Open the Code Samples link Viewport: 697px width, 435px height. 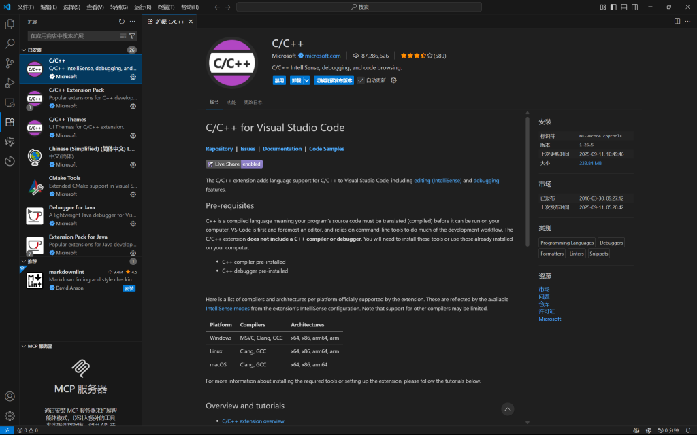pyautogui.click(x=327, y=149)
